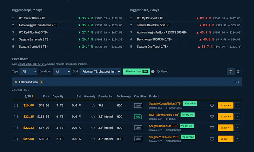This screenshot has width=254, height=152.
Task: Sort by the 7 d column header
Action: 78,96
